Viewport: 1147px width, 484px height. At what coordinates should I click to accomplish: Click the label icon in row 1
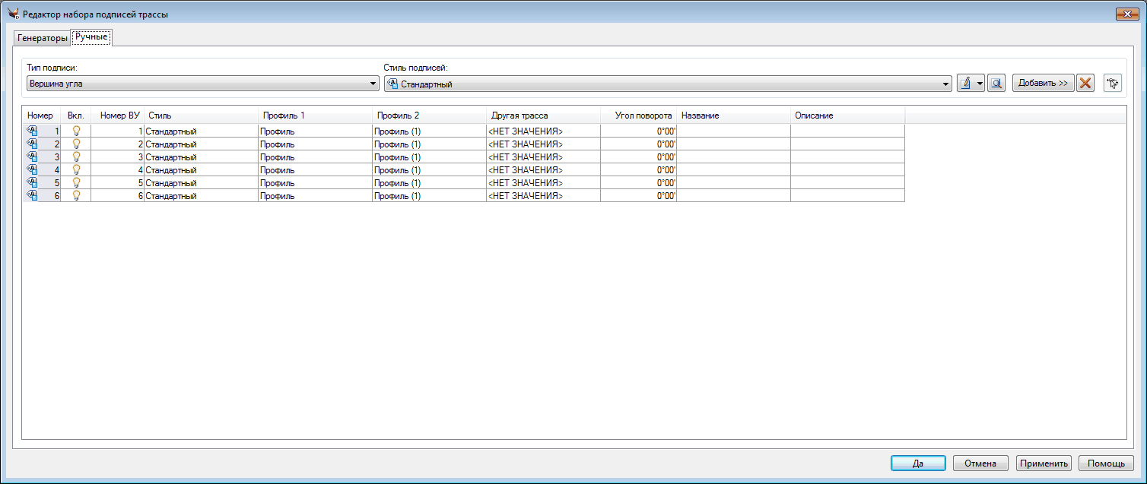(x=32, y=131)
